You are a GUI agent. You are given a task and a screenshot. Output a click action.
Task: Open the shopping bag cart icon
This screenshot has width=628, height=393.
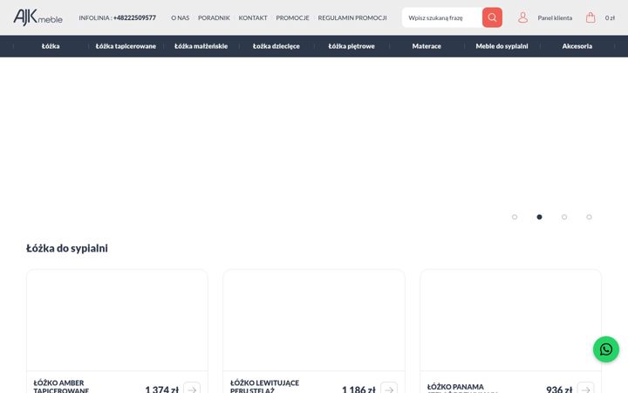(590, 17)
